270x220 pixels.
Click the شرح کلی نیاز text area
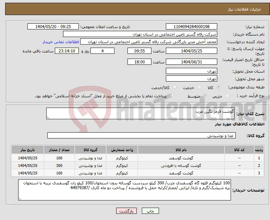(x=140, y=113)
